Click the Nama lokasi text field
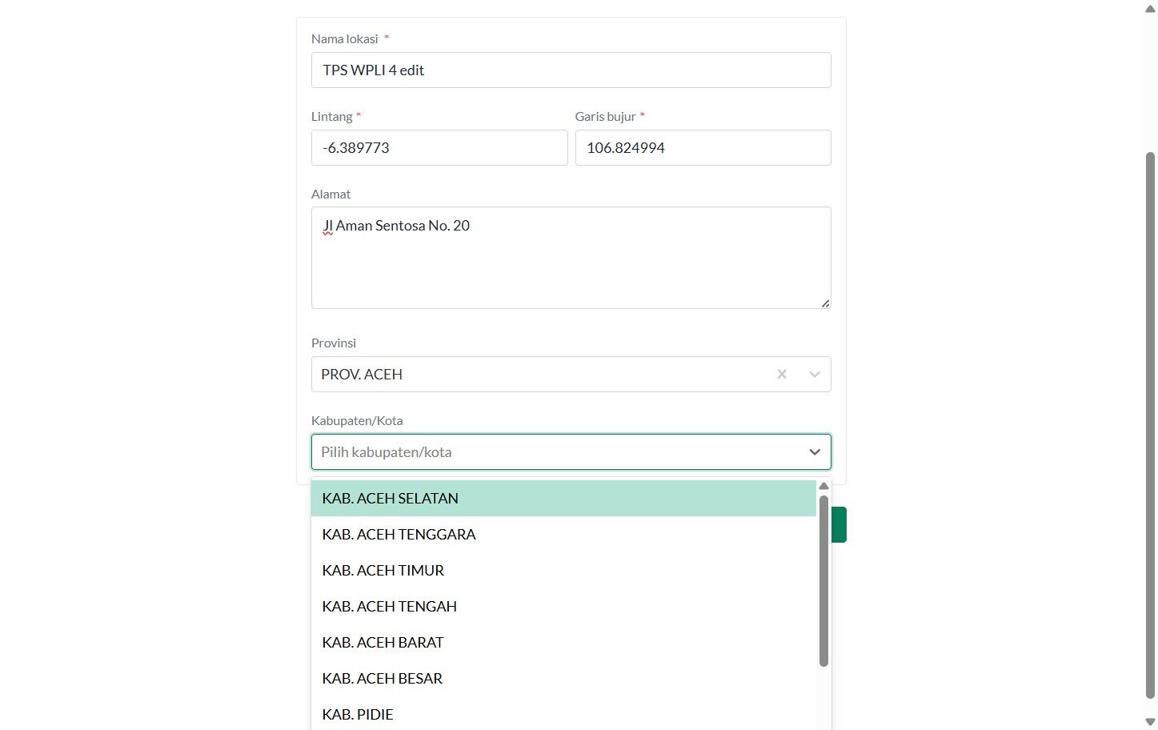The image size is (1158, 730). (571, 70)
